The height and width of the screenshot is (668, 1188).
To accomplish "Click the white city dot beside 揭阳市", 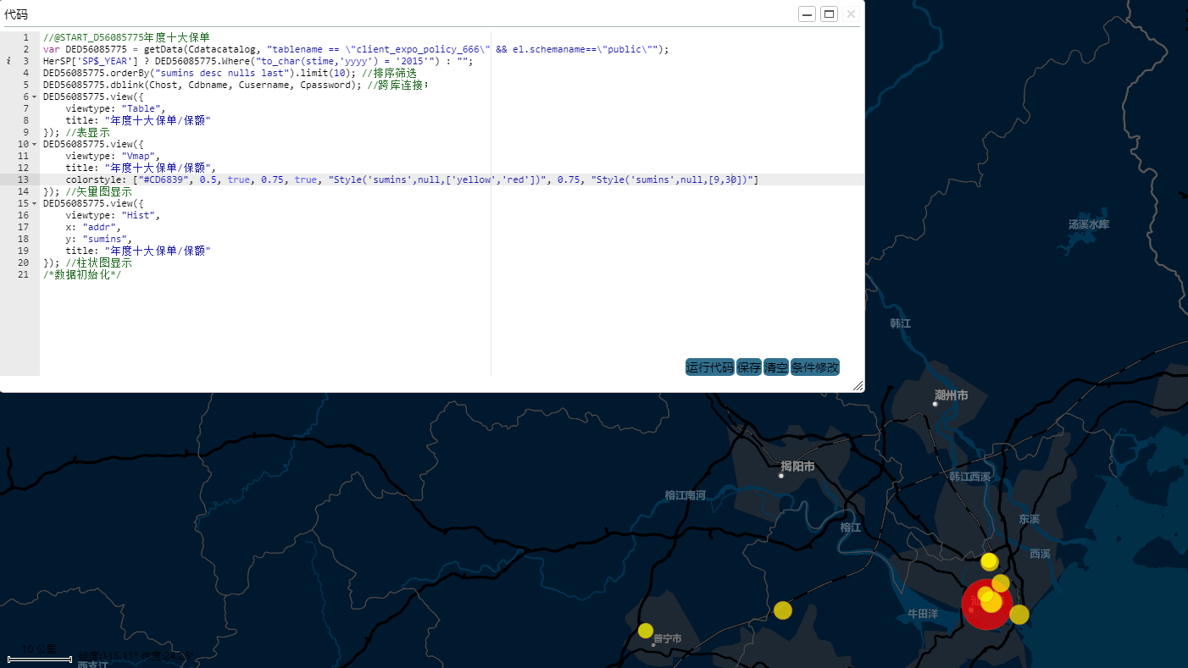I will 781,476.
